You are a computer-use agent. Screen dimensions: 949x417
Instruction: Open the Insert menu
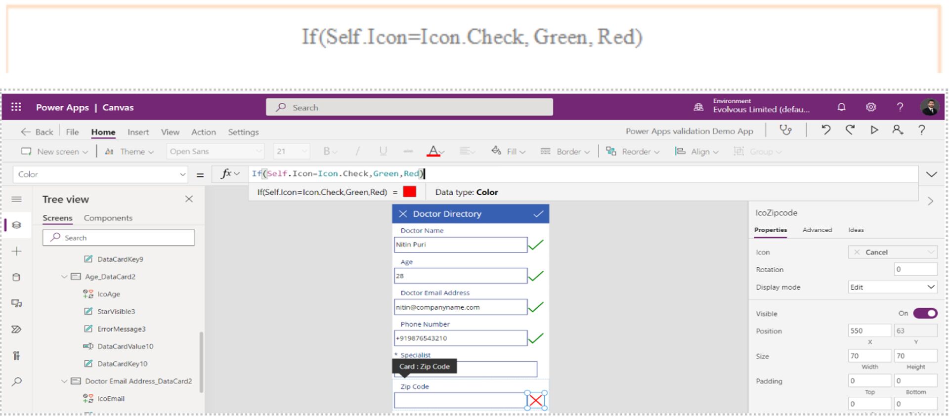pyautogui.click(x=138, y=132)
